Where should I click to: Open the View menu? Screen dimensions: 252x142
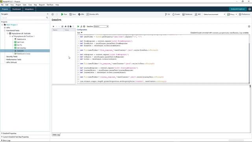[12, 5]
